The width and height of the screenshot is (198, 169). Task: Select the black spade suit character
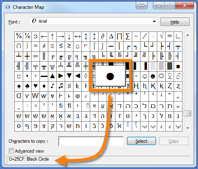(19, 86)
